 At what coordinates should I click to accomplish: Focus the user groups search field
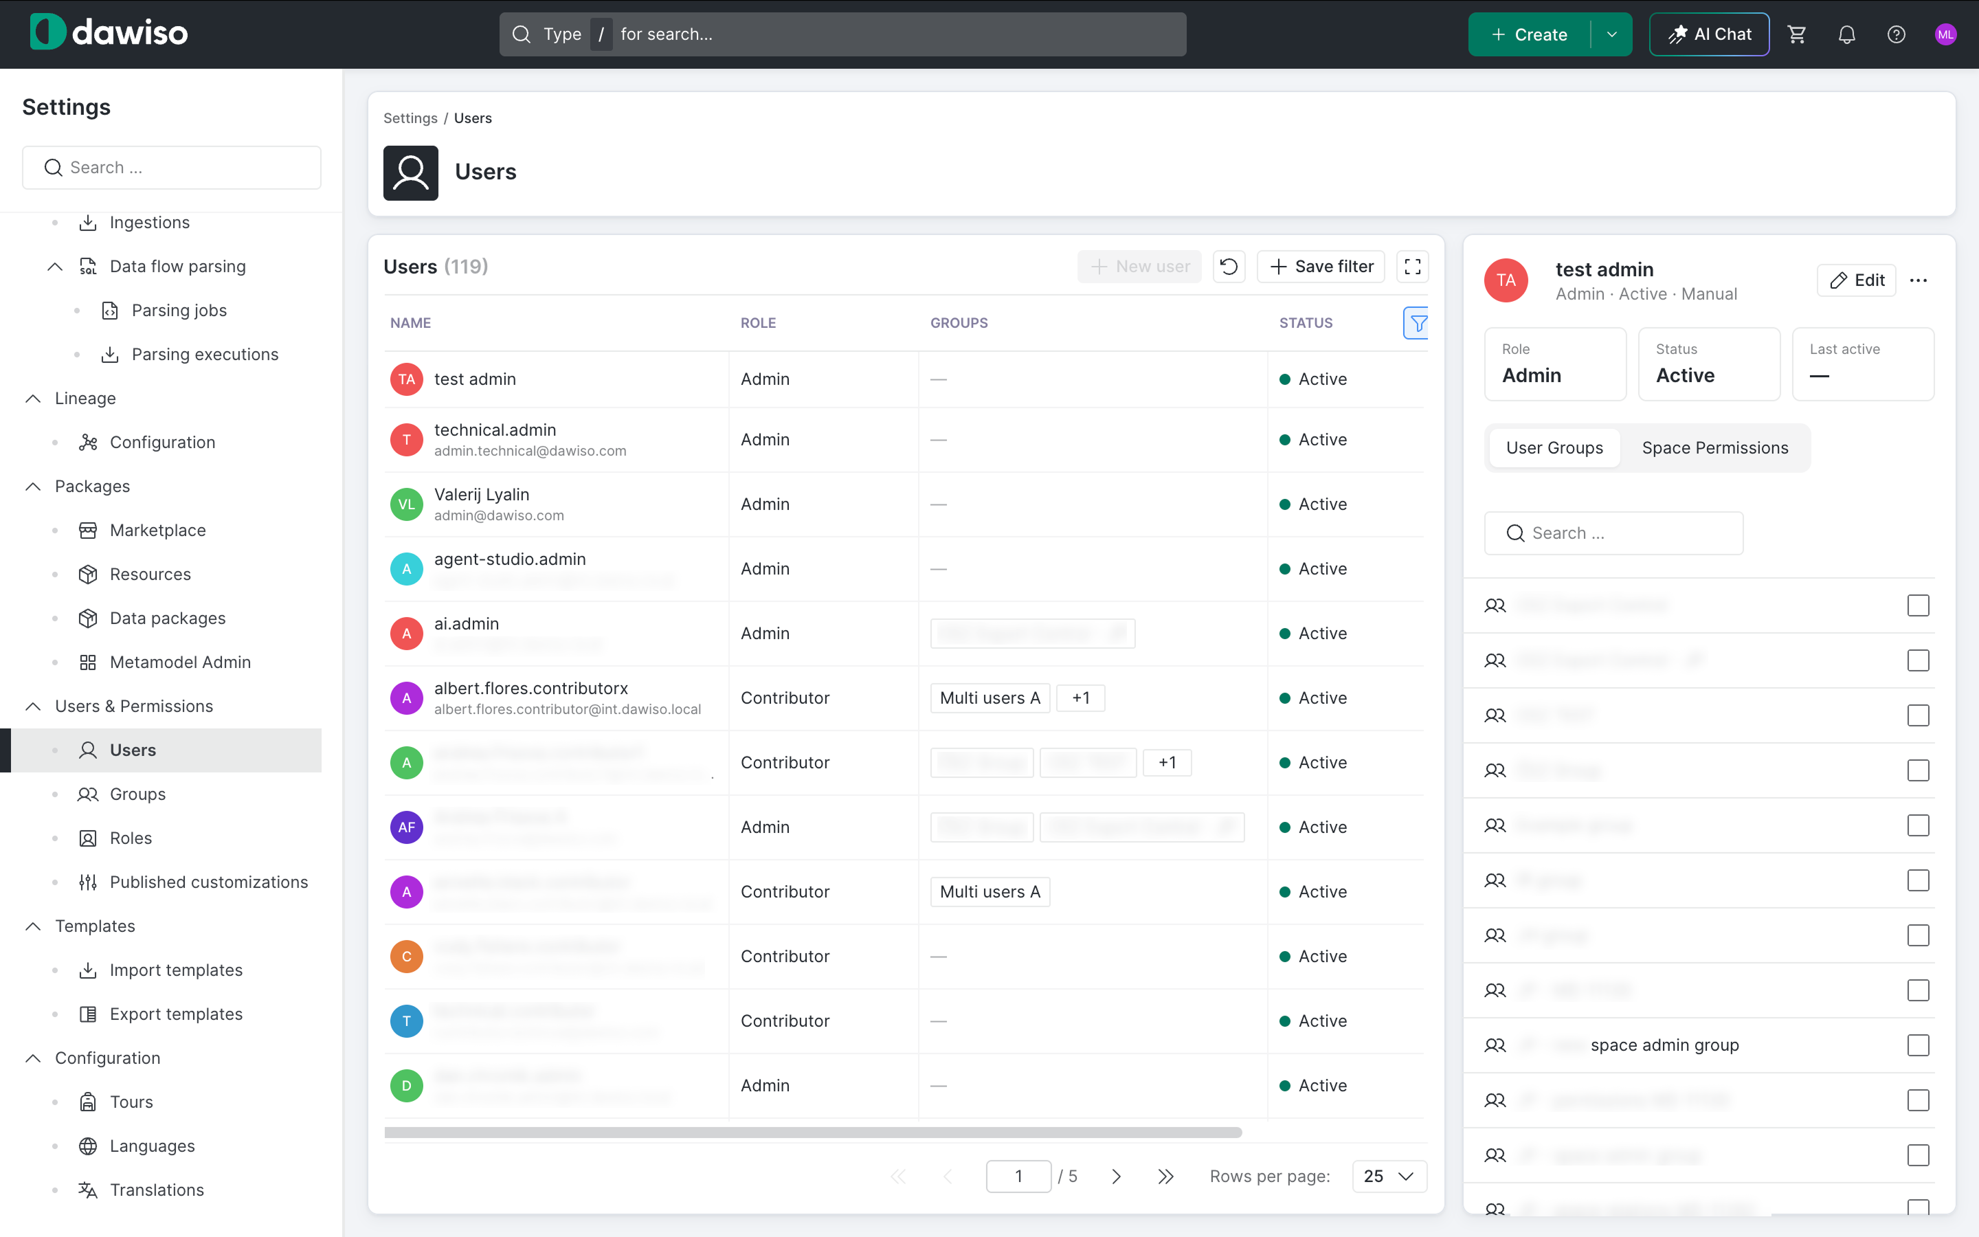1613,533
